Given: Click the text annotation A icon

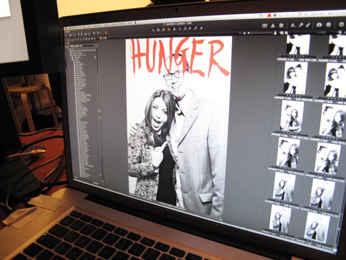Looking at the screenshot, I should (293, 25).
